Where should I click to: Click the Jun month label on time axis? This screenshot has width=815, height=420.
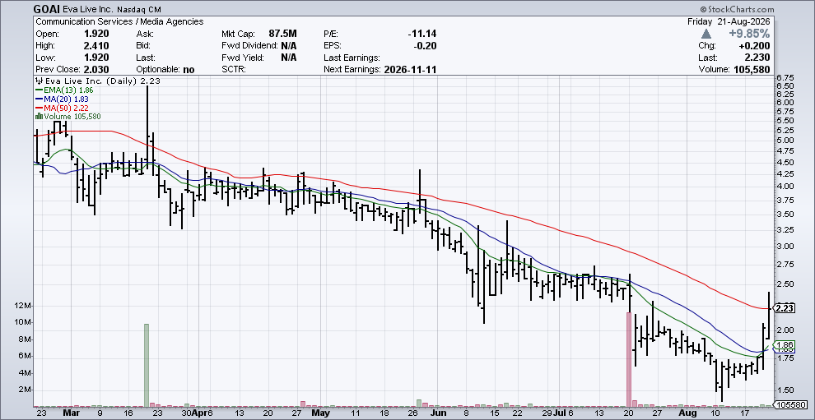(x=440, y=413)
